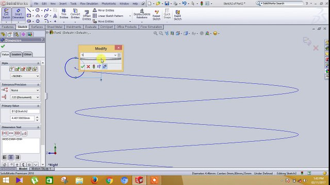Click Linear Sketch Pattern in the ribbon
This screenshot has height=185, width=330.
pyautogui.click(x=108, y=16)
